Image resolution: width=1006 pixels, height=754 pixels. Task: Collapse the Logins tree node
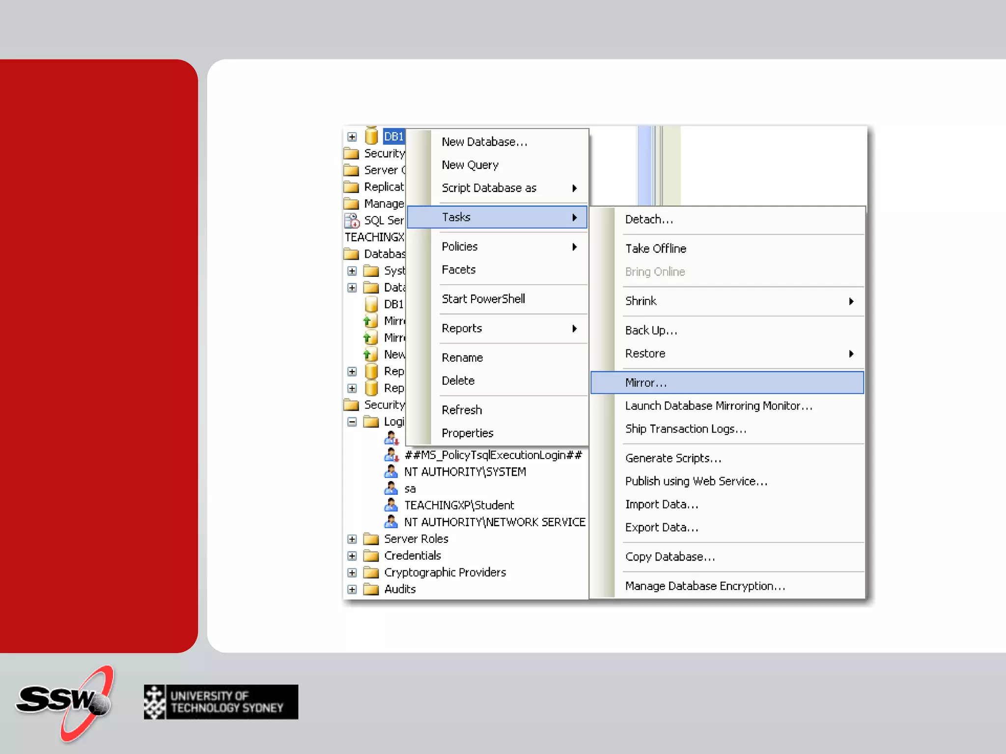[x=352, y=422]
